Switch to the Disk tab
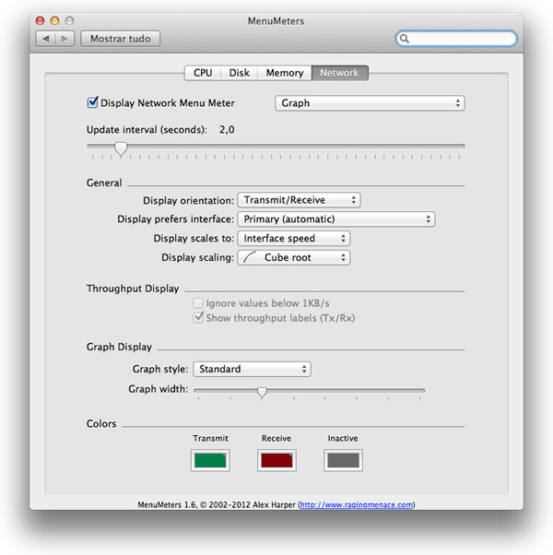This screenshot has width=553, height=555. tap(240, 73)
